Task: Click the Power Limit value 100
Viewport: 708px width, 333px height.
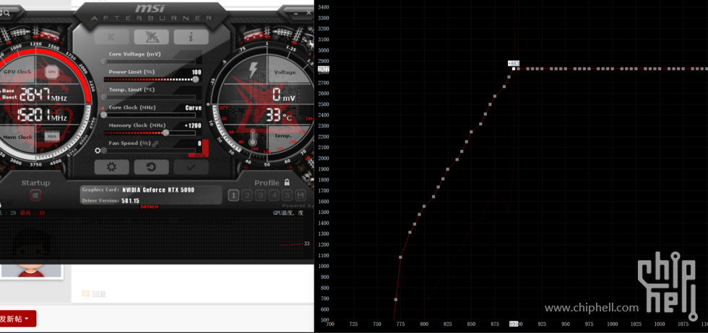Action: [x=197, y=72]
